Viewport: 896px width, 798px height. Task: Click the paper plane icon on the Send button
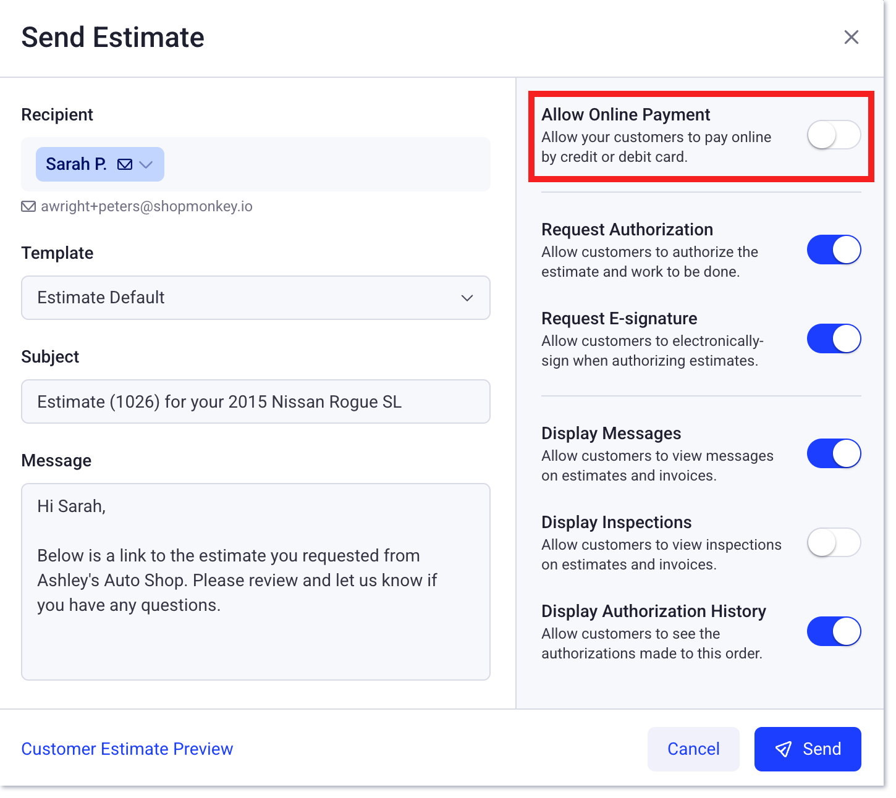(x=784, y=749)
